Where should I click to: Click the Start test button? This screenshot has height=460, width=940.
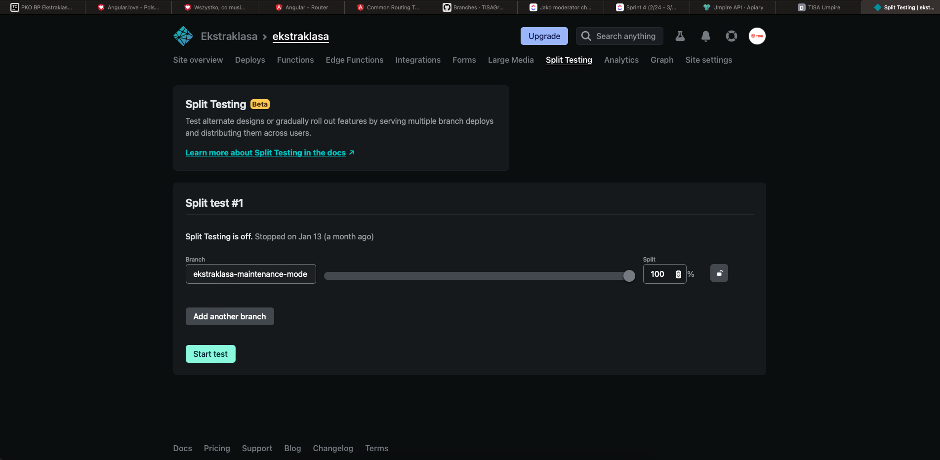(210, 354)
